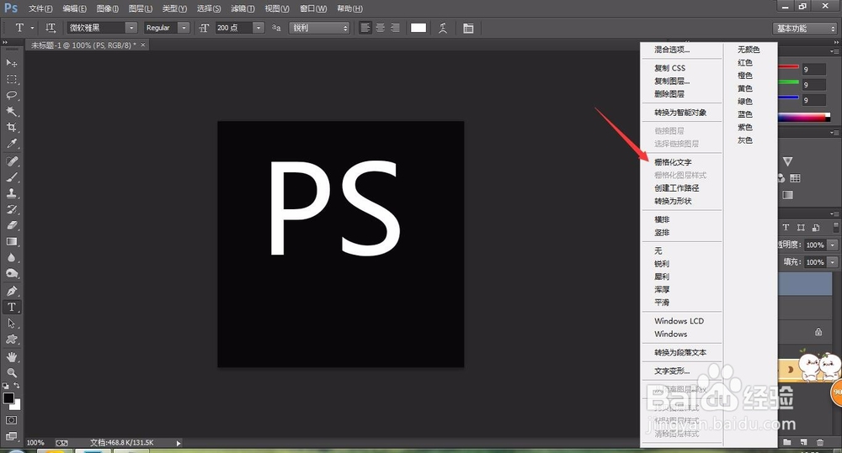Screen dimensions: 842x453
Task: Select the Lasso tool
Action: tap(11, 96)
